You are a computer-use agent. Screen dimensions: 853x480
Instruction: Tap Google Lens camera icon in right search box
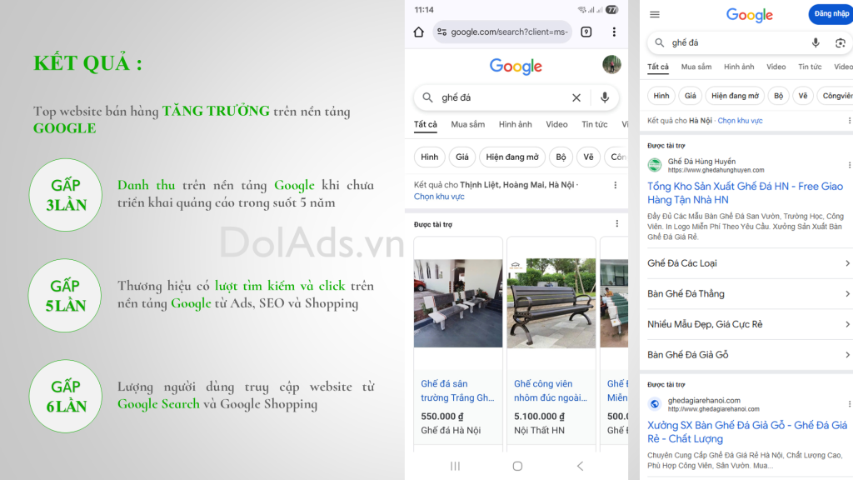(x=841, y=43)
